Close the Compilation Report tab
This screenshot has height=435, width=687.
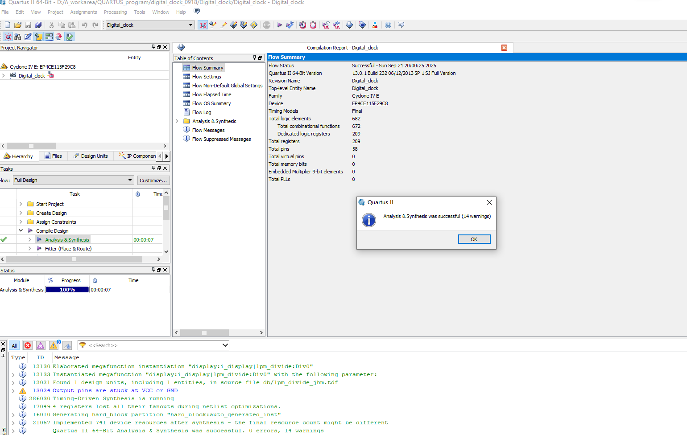click(504, 48)
